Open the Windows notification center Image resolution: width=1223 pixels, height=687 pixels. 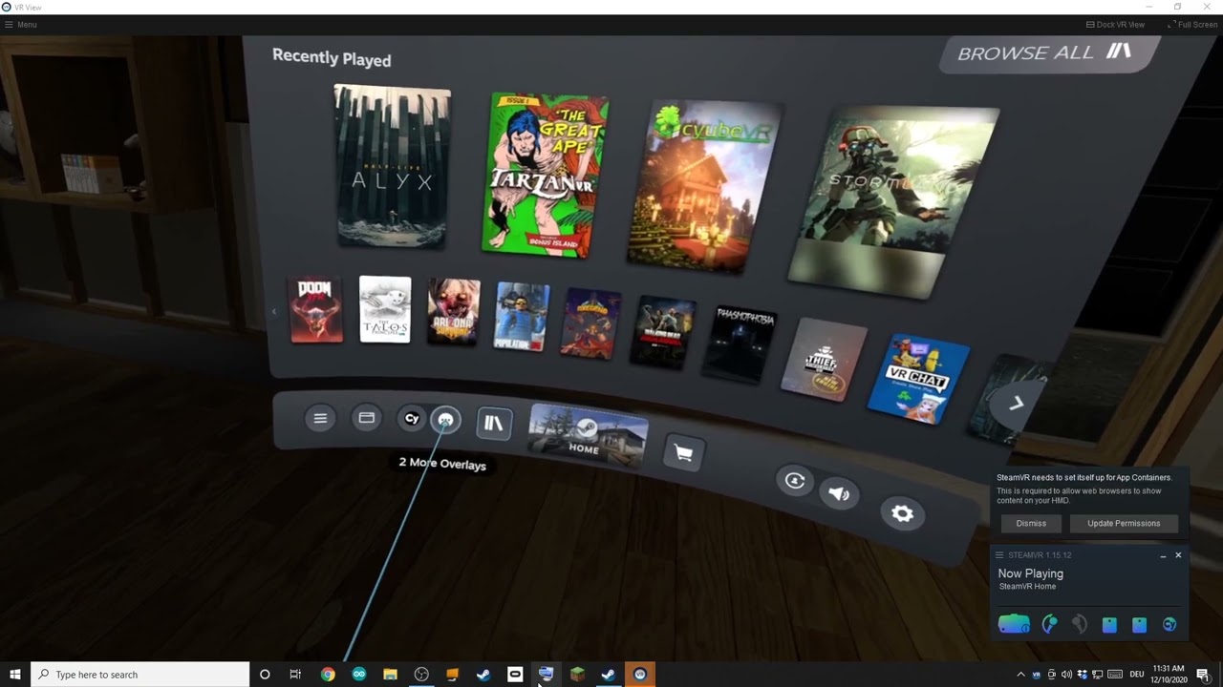1203,675
